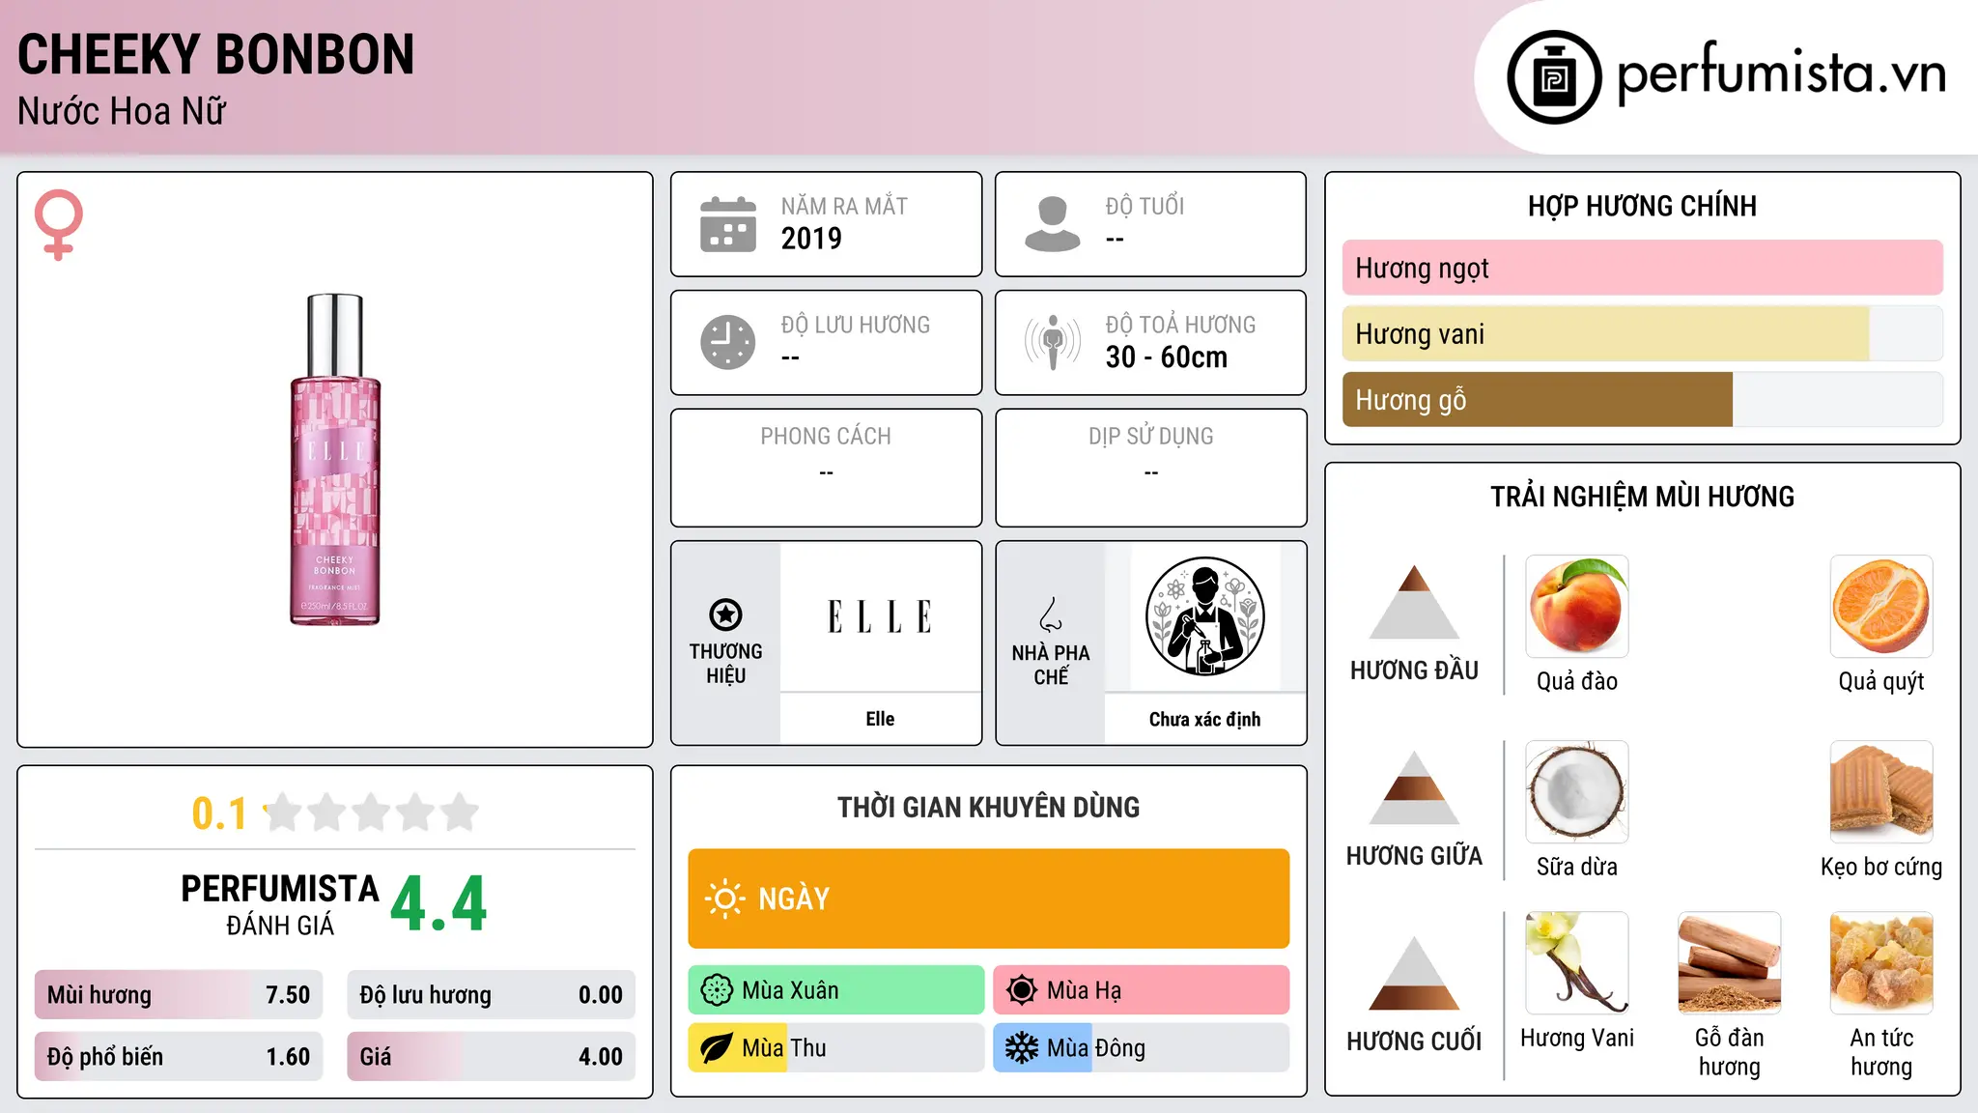Click the 0.1 user rating number
The height and width of the screenshot is (1113, 1978).
(219, 813)
